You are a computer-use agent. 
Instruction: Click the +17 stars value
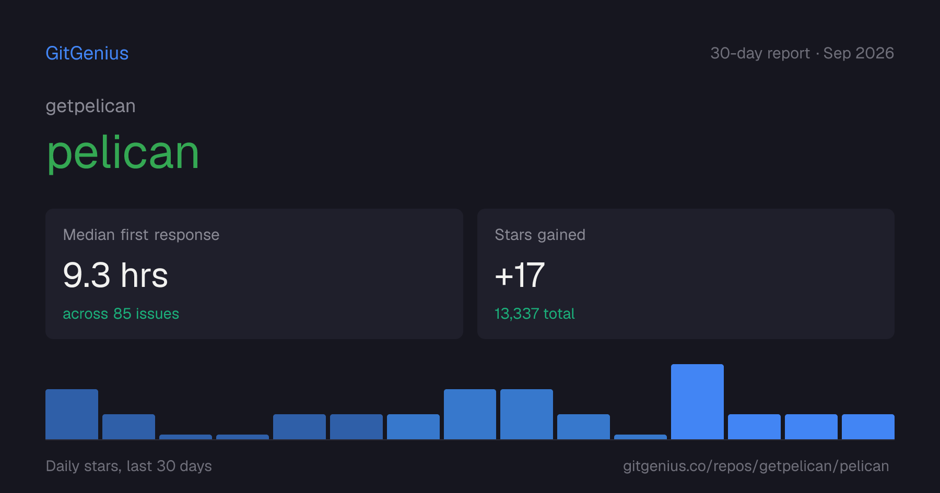pos(520,275)
